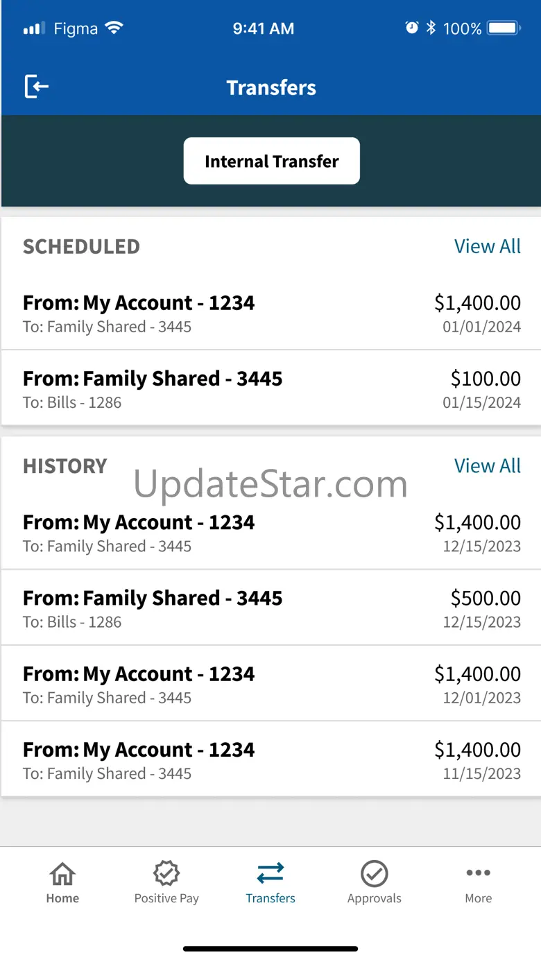View all scheduled transfers

tap(487, 246)
